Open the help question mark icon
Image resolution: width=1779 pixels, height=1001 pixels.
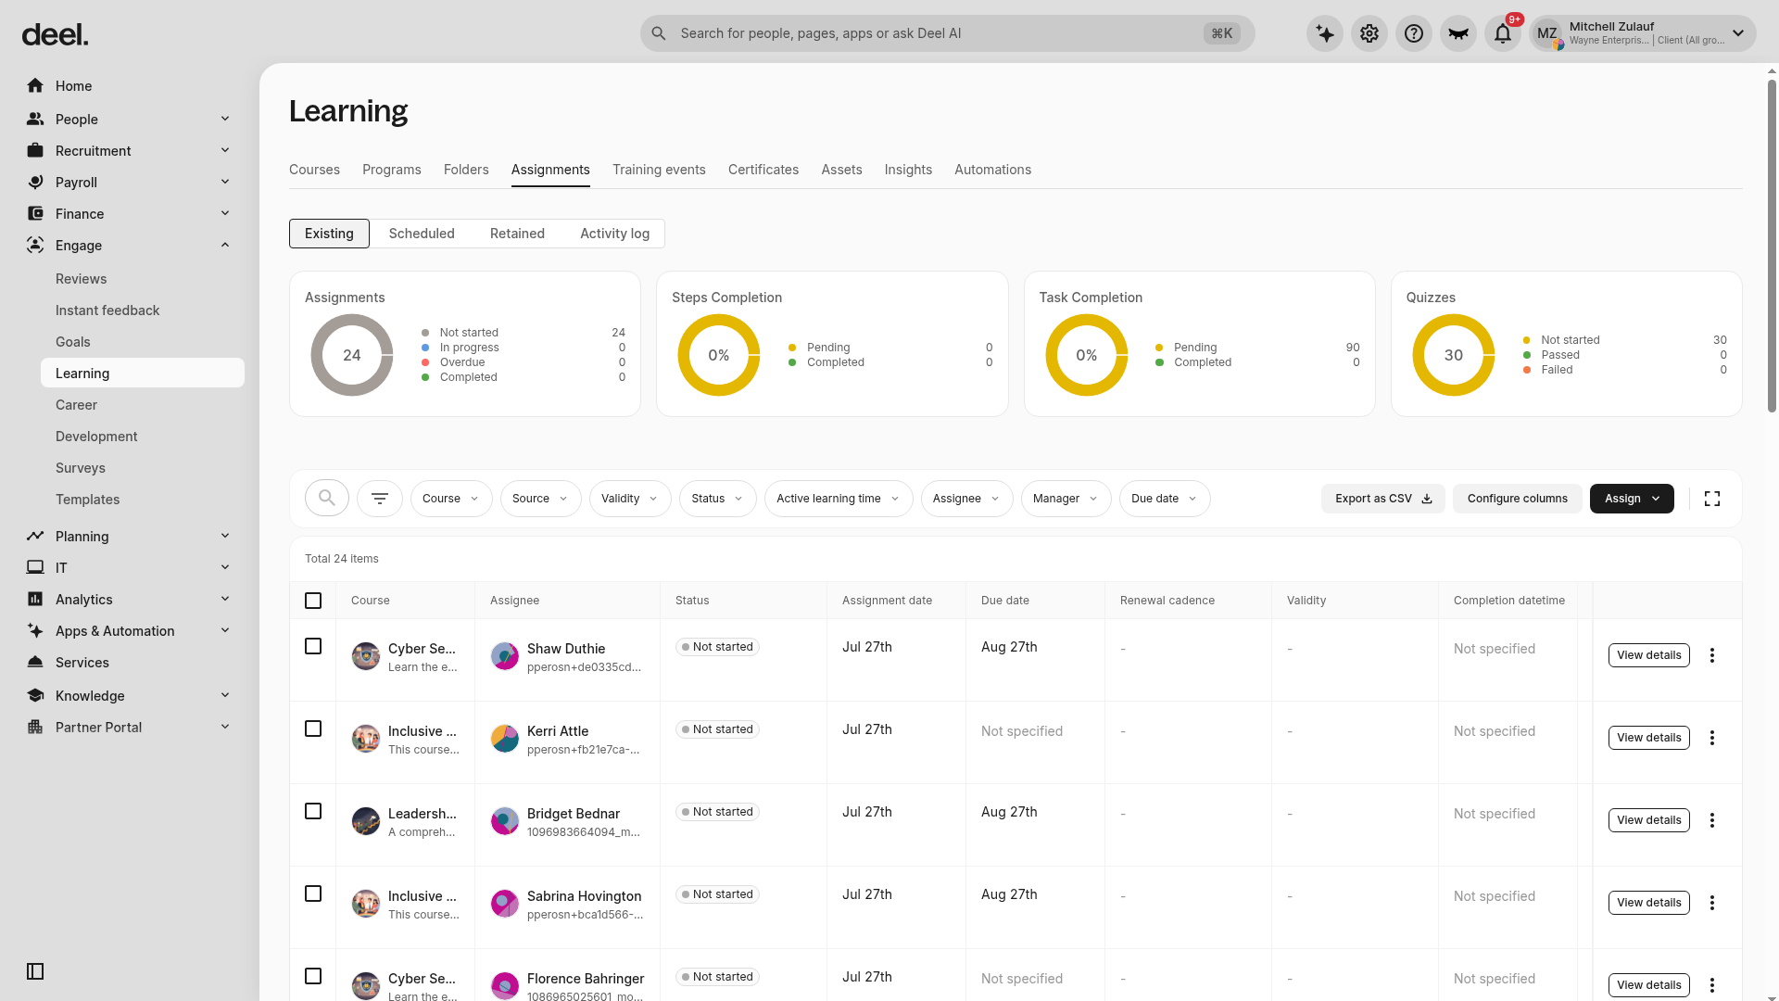click(1414, 34)
